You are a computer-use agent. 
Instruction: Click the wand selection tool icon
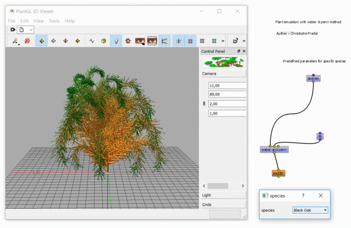pos(15,41)
